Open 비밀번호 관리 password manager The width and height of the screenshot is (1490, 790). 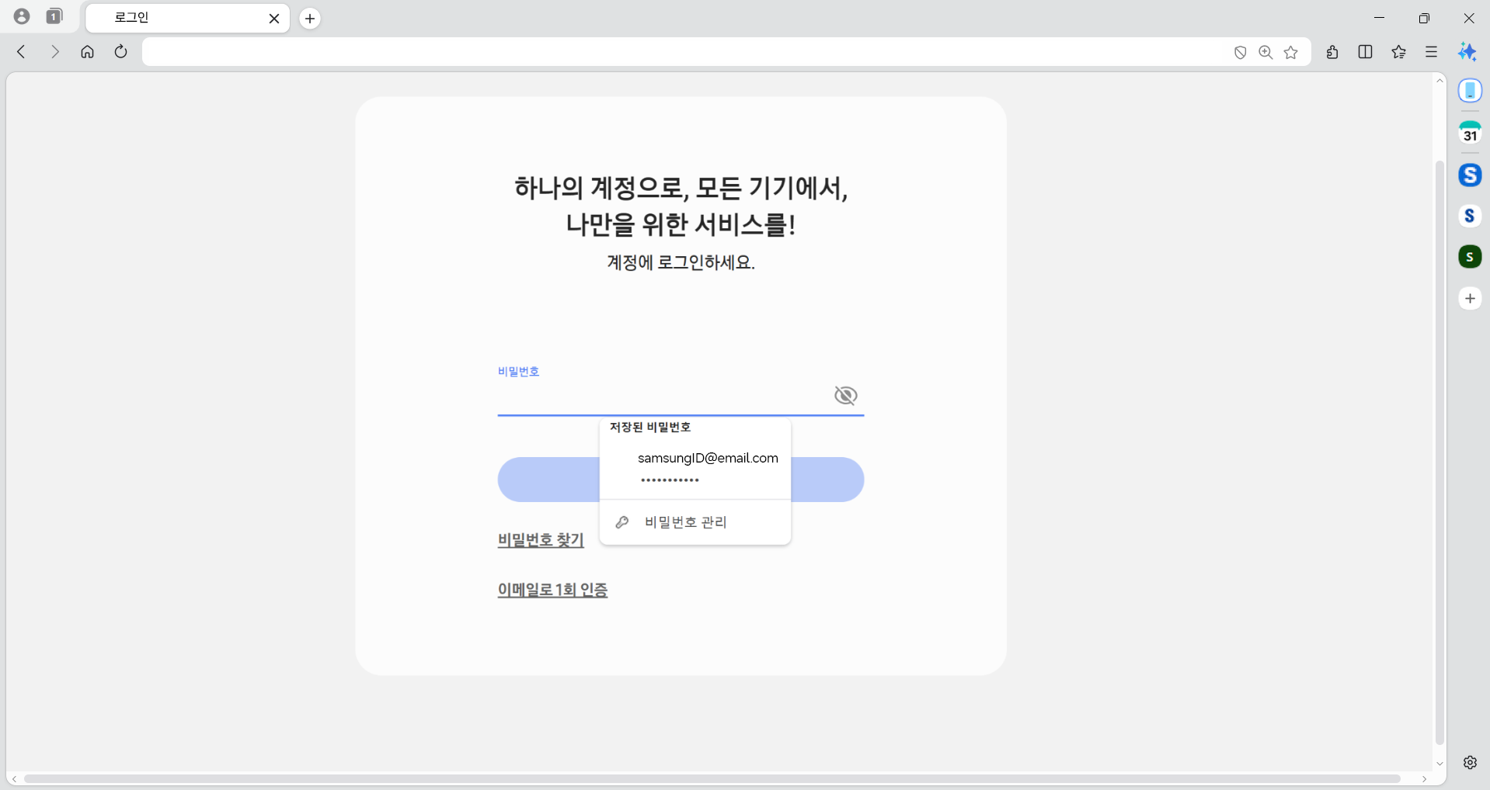point(685,522)
